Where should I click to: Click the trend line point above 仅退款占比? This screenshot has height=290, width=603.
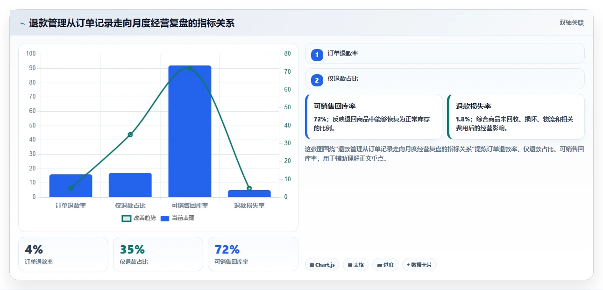tap(130, 134)
